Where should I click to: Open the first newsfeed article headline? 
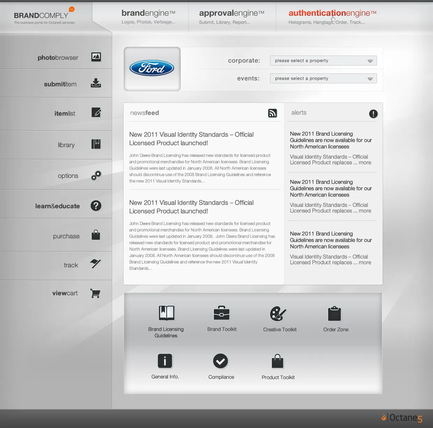pyautogui.click(x=191, y=139)
